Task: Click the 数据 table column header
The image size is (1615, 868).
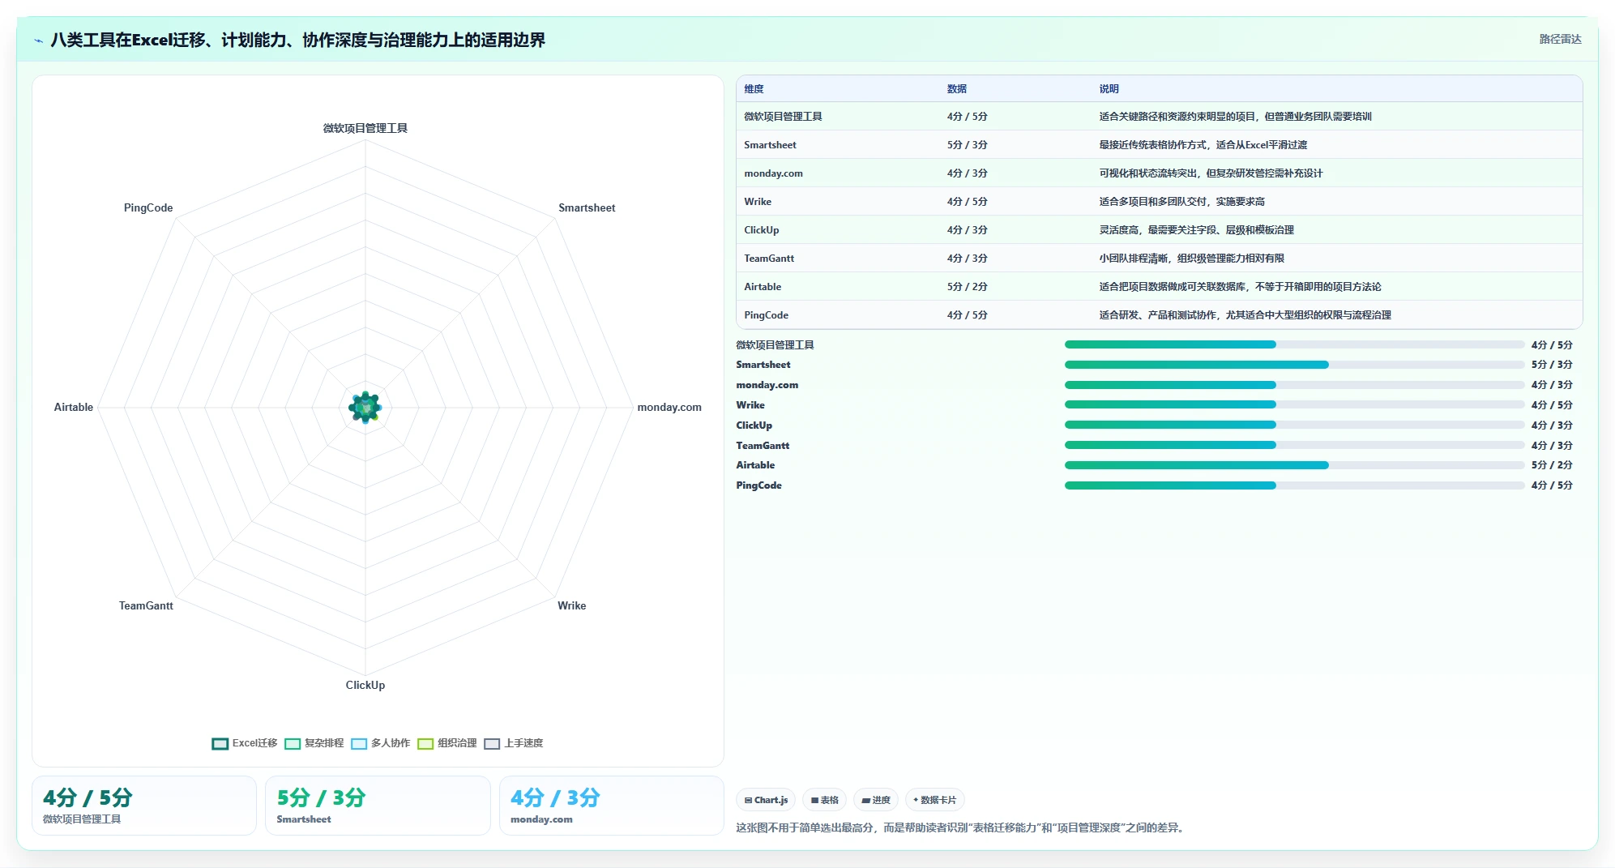Action: click(957, 89)
